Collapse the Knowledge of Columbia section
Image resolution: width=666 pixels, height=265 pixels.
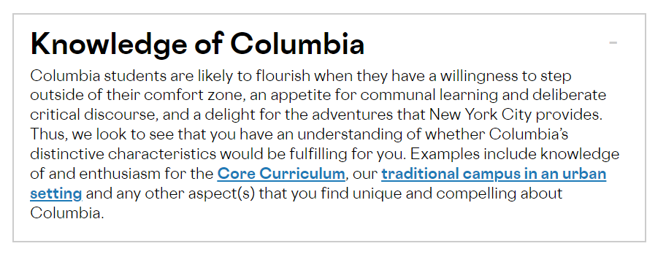click(x=613, y=42)
